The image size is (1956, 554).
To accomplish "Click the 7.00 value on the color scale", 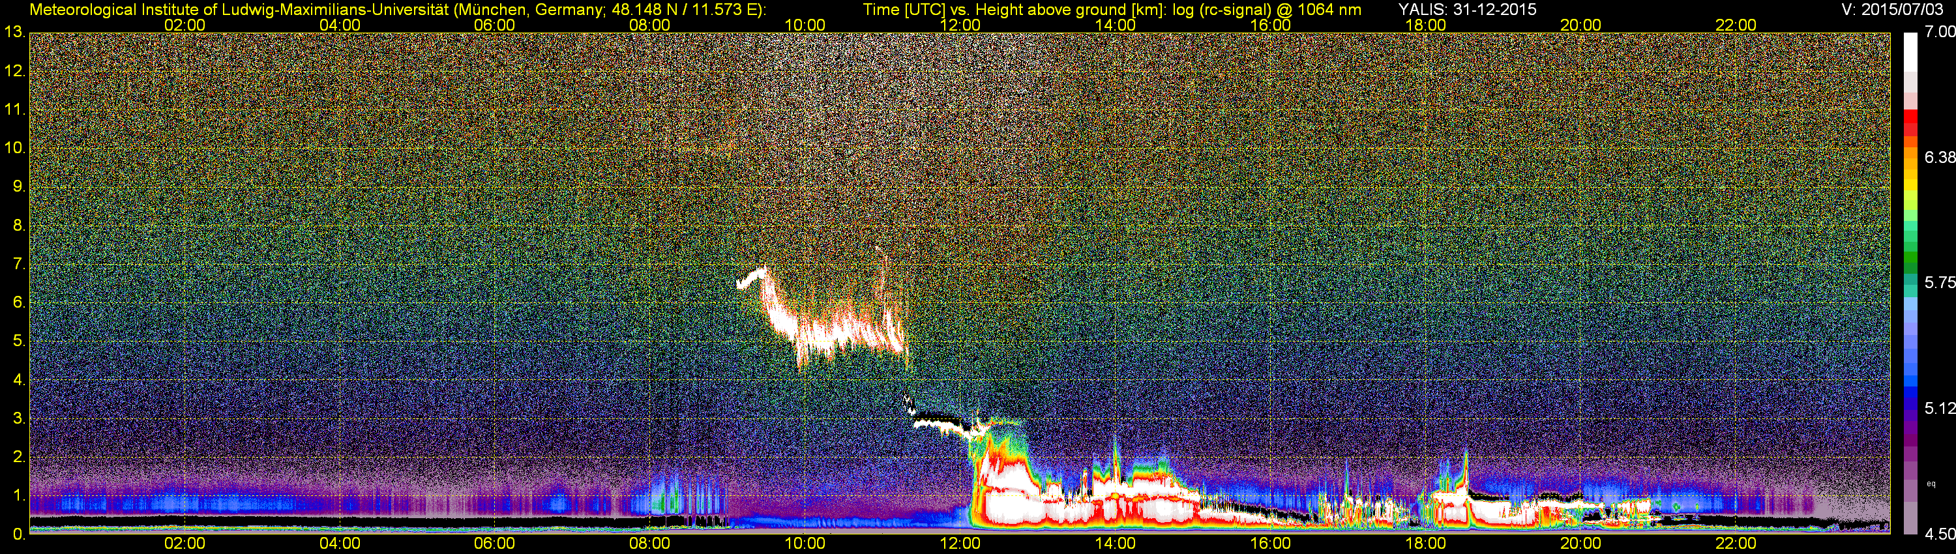I will pyautogui.click(x=1939, y=32).
